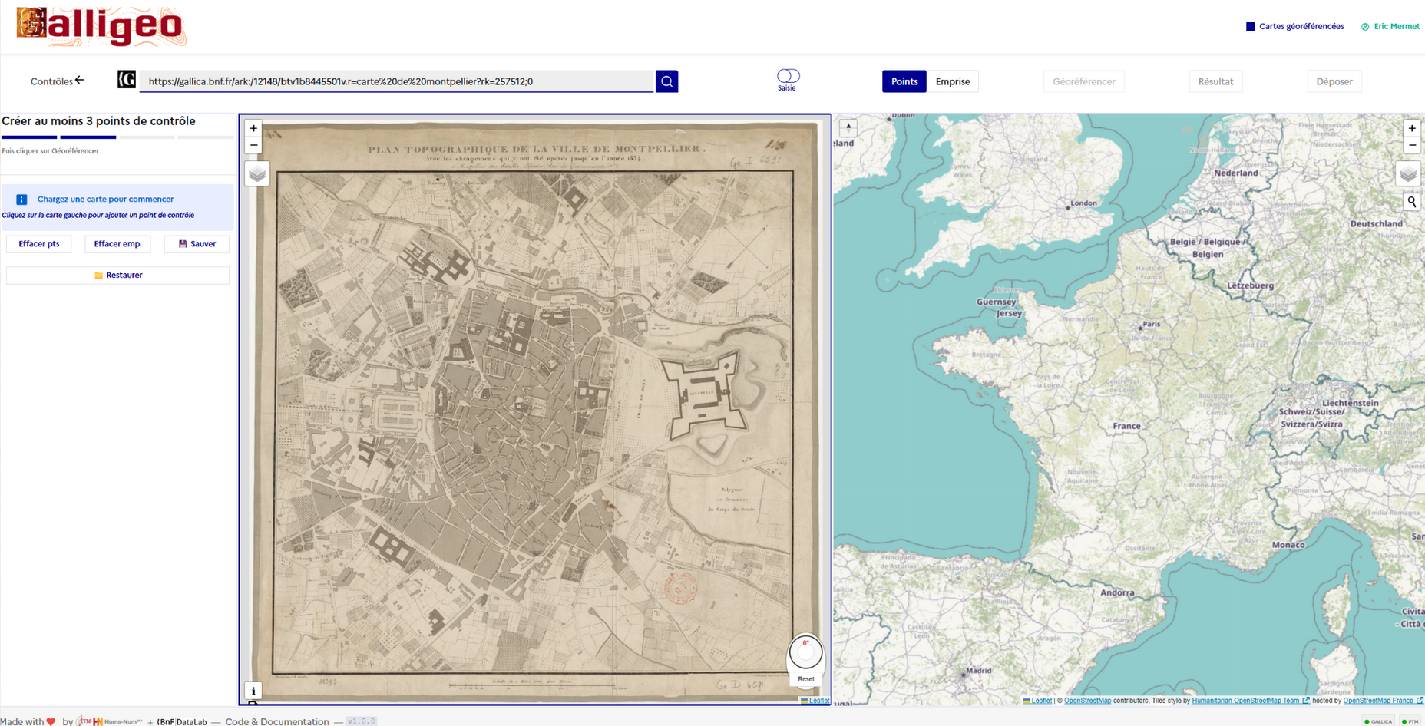Click the blue search button next to URL

(x=667, y=81)
